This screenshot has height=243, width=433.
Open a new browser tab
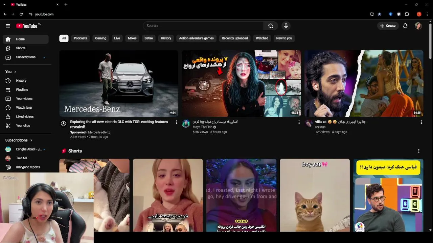tap(66, 5)
